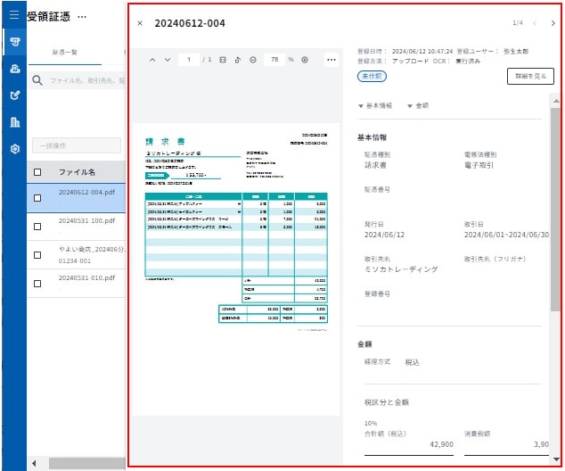The height and width of the screenshot is (471, 565).
Task: Toggle the select-all checkbox in header
Action: tap(37, 172)
